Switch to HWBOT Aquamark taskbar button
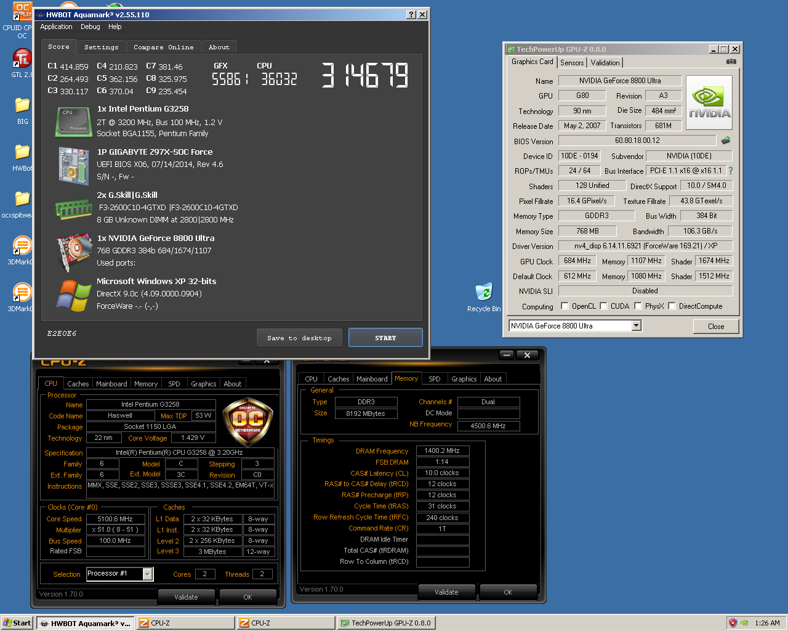Screen dimensions: 788x631 coord(85,623)
